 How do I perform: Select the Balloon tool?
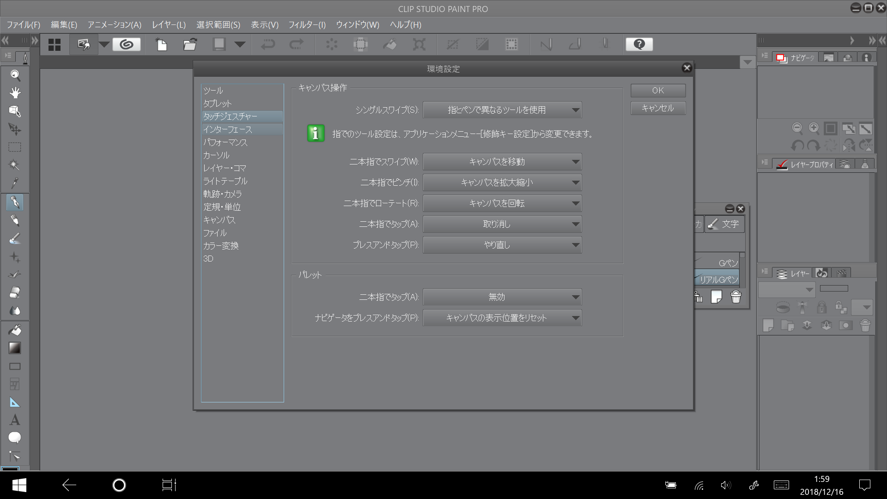pos(15,438)
